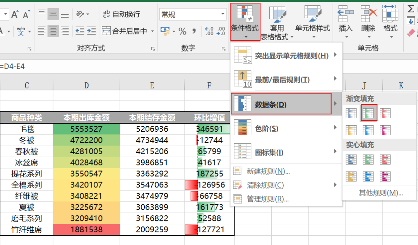The image size is (418, 245).
Task: Click 其他规则(M)... for more data bar rules
Action: 381,193
